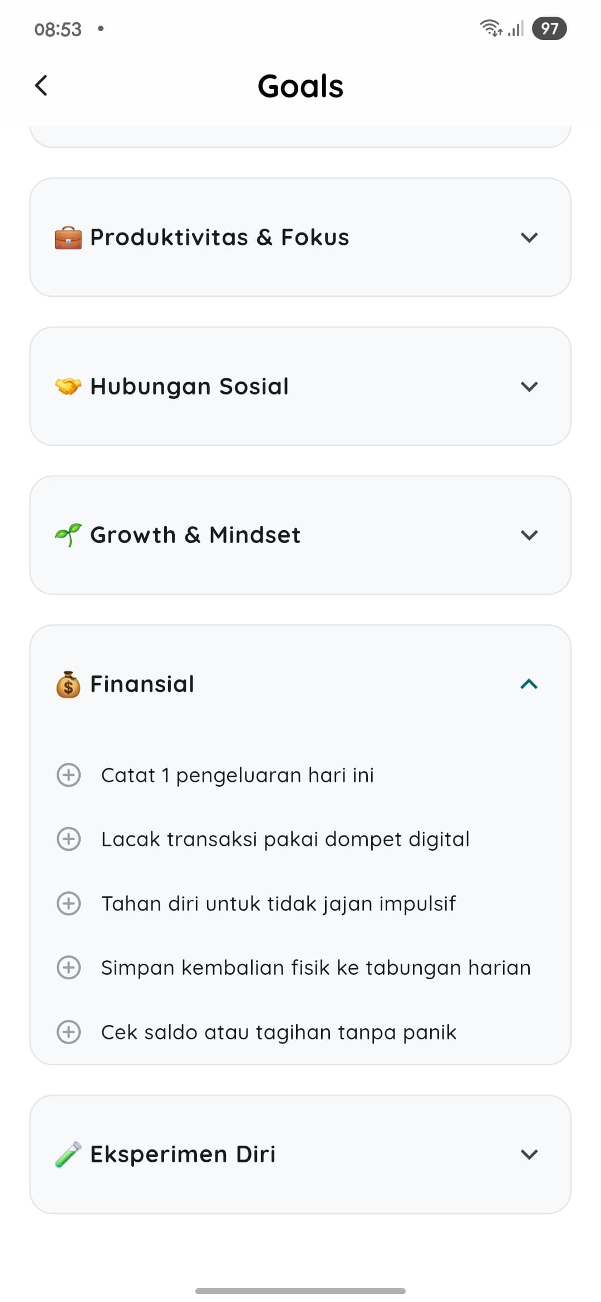
Task: Add 'Cek saldo atau tagihan tanpa panik' plus icon
Action: point(68,1032)
